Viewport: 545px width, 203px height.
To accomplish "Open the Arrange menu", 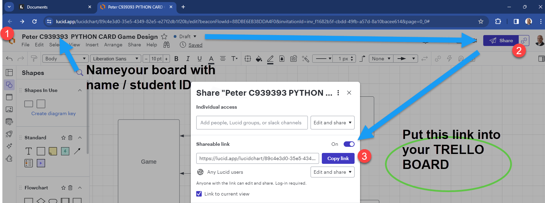I will pyautogui.click(x=113, y=45).
